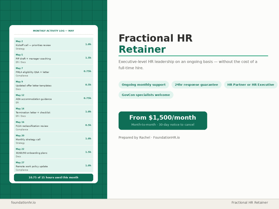Image resolution: width=279 pixels, height=209 pixels.
Task: Click the ER tag under ADA accommodation
Action: (x=17, y=103)
